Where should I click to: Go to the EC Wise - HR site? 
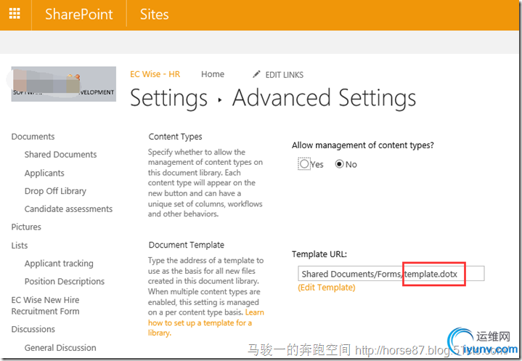(x=155, y=74)
